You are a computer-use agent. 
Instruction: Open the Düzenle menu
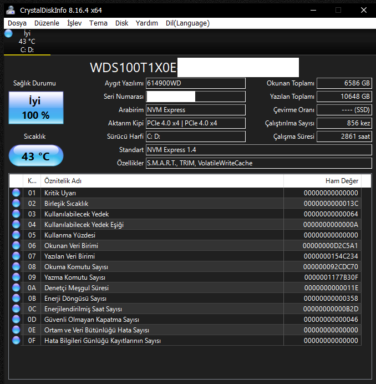(x=47, y=23)
